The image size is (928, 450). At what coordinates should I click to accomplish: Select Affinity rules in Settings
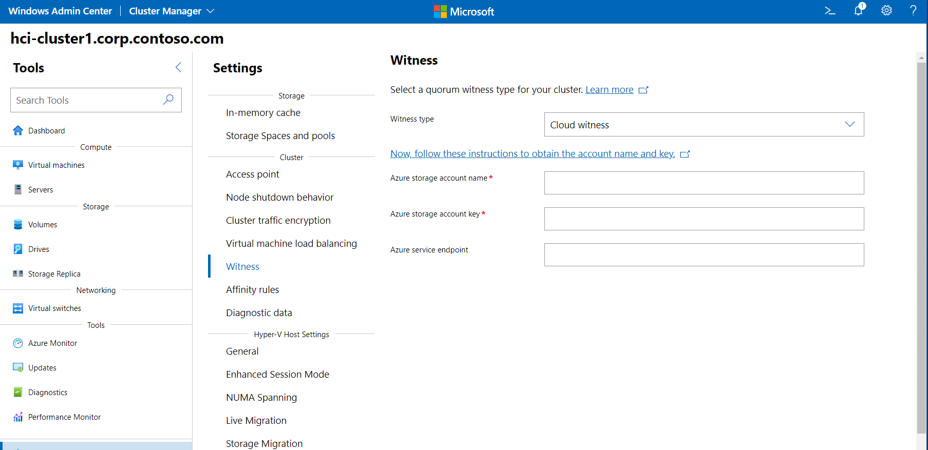252,290
